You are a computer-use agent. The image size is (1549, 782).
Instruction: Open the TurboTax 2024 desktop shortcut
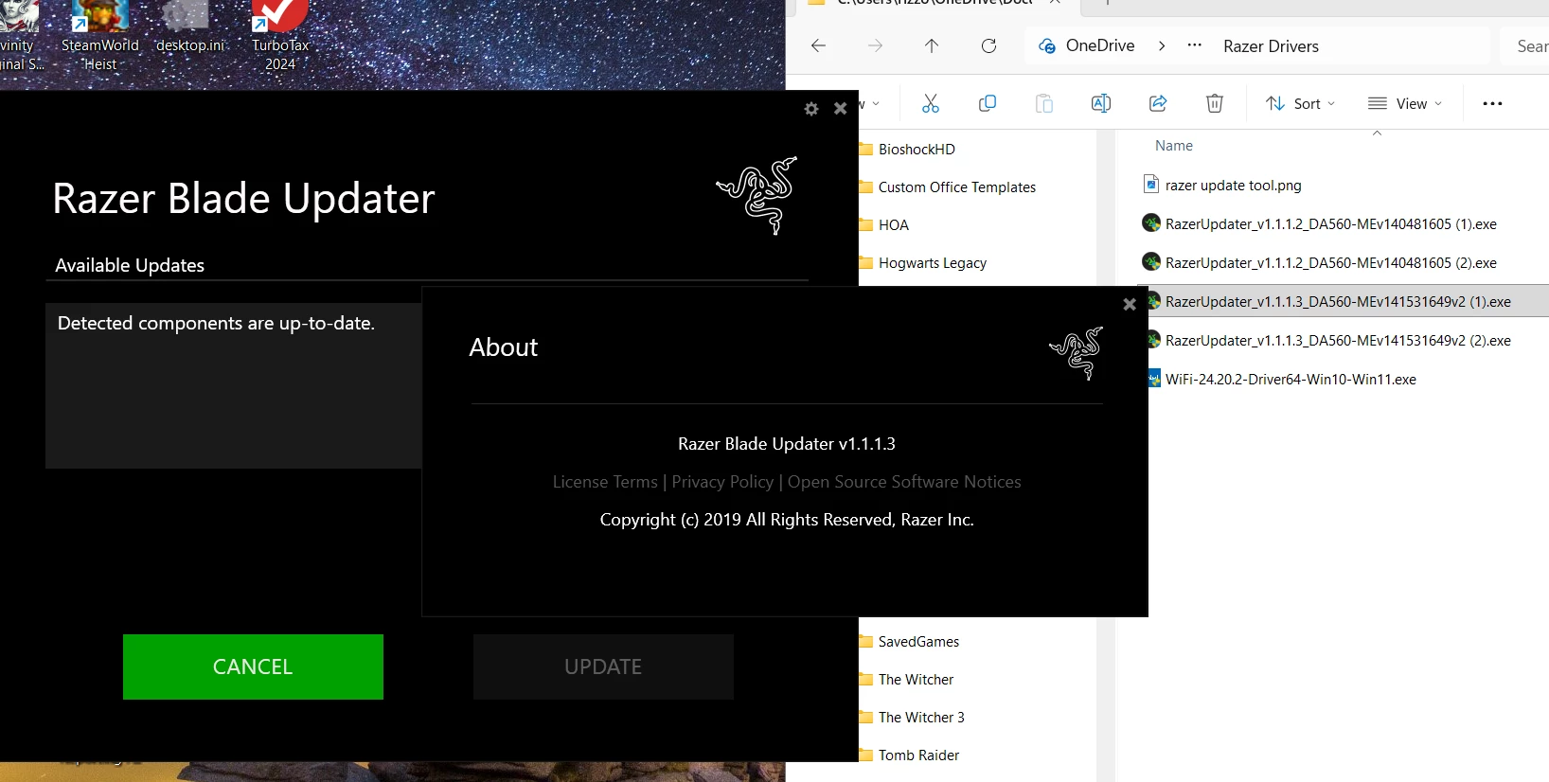[x=280, y=36]
